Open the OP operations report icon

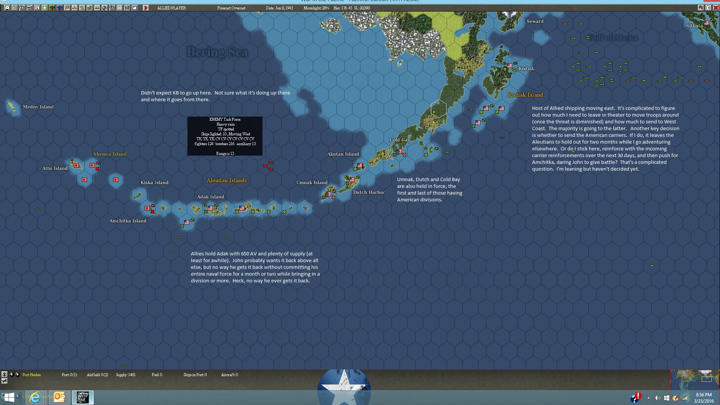[x=120, y=7]
